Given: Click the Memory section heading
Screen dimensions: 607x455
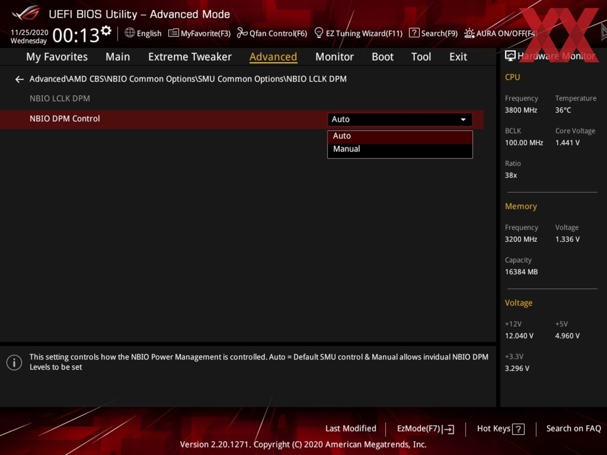Looking at the screenshot, I should coord(521,207).
